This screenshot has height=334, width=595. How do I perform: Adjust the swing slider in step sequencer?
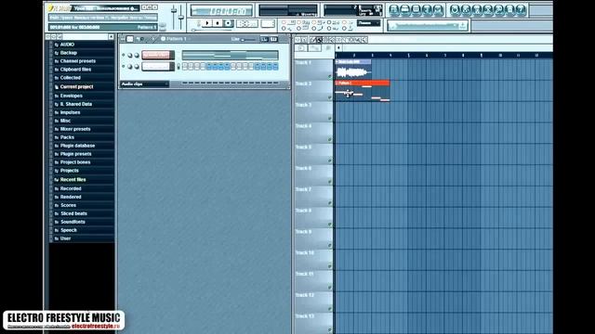coord(248,39)
